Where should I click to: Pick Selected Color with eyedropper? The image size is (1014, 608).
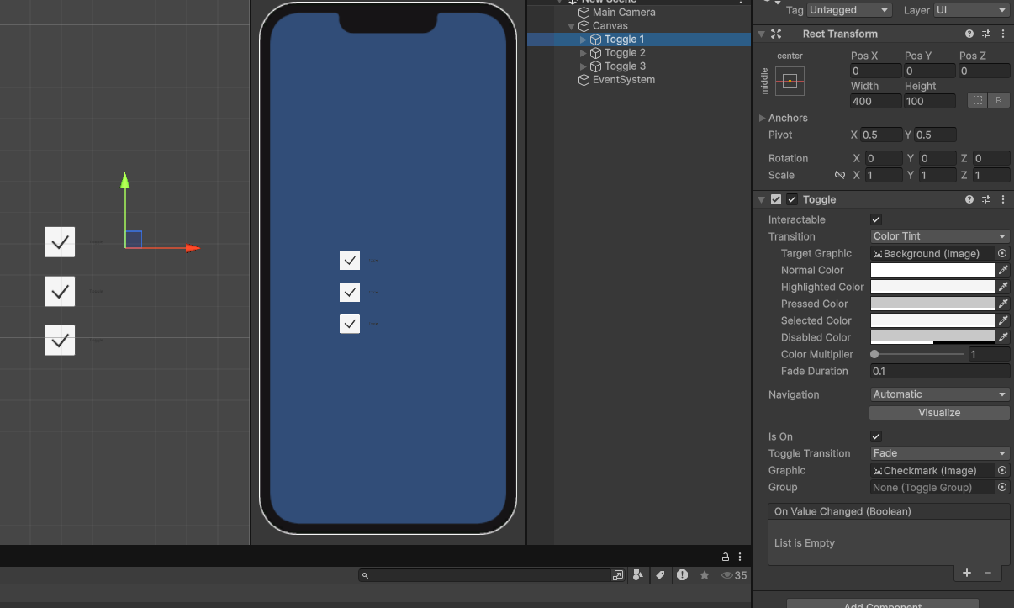tap(1003, 320)
